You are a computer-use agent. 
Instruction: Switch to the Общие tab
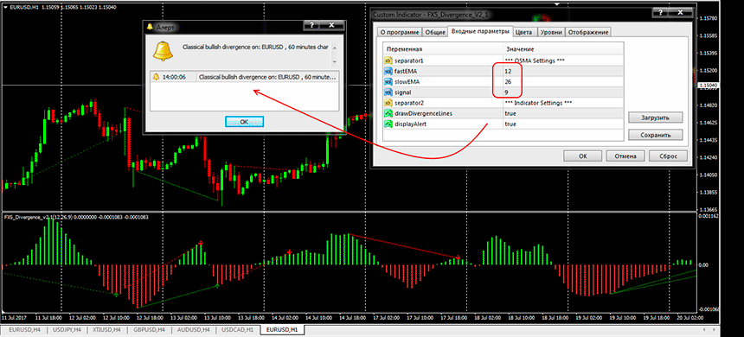[434, 32]
